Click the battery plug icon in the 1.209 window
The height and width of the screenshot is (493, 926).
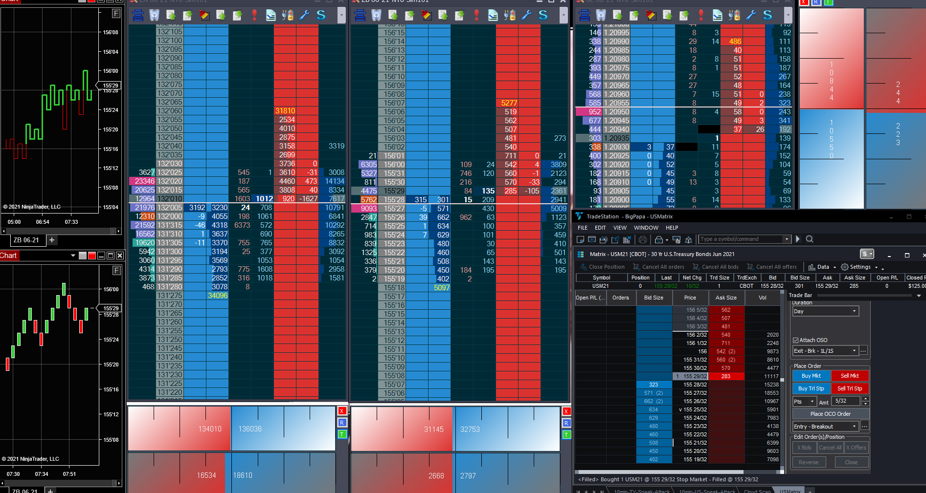[x=734, y=16]
